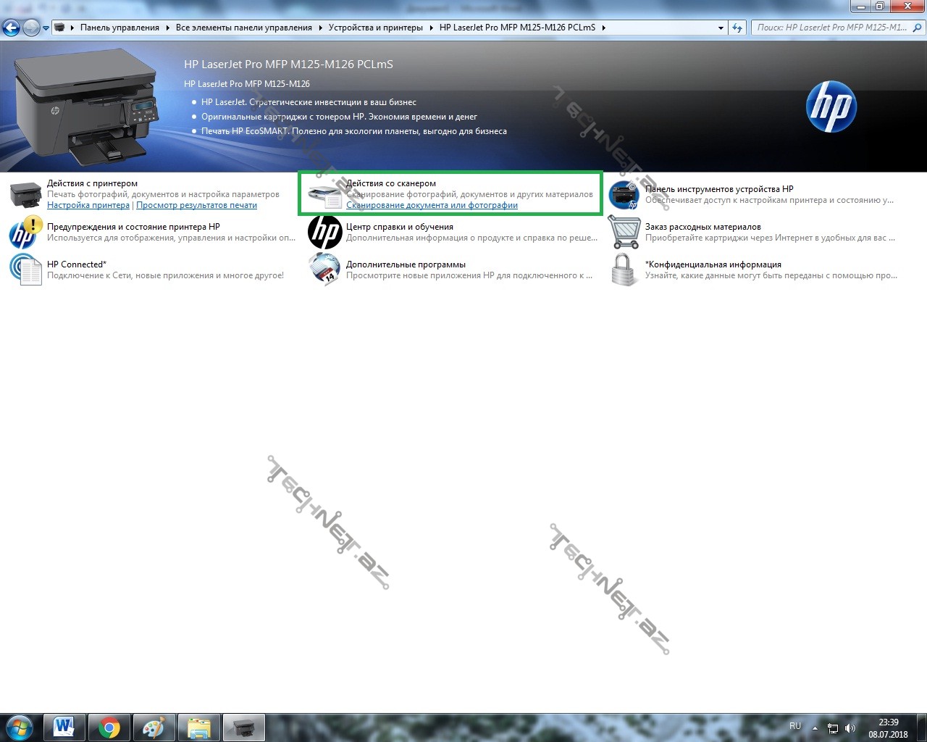Click the scanner actions icon

click(x=324, y=195)
